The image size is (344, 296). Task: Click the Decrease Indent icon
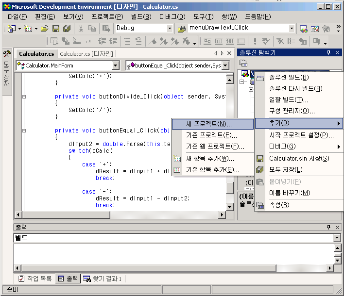(x=102, y=41)
